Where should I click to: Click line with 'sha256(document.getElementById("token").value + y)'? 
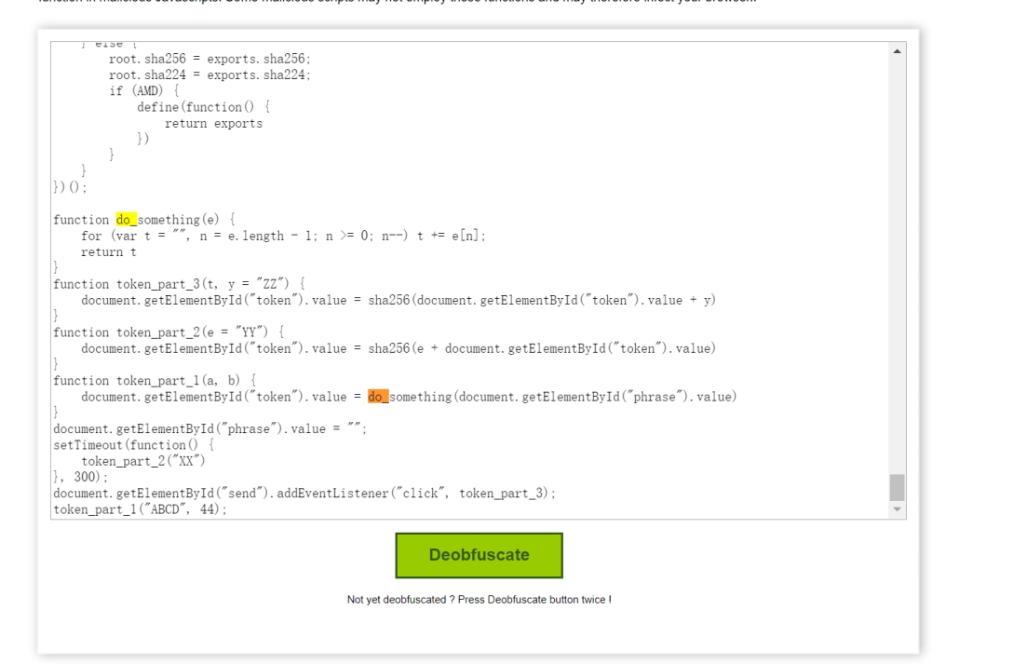(x=399, y=301)
